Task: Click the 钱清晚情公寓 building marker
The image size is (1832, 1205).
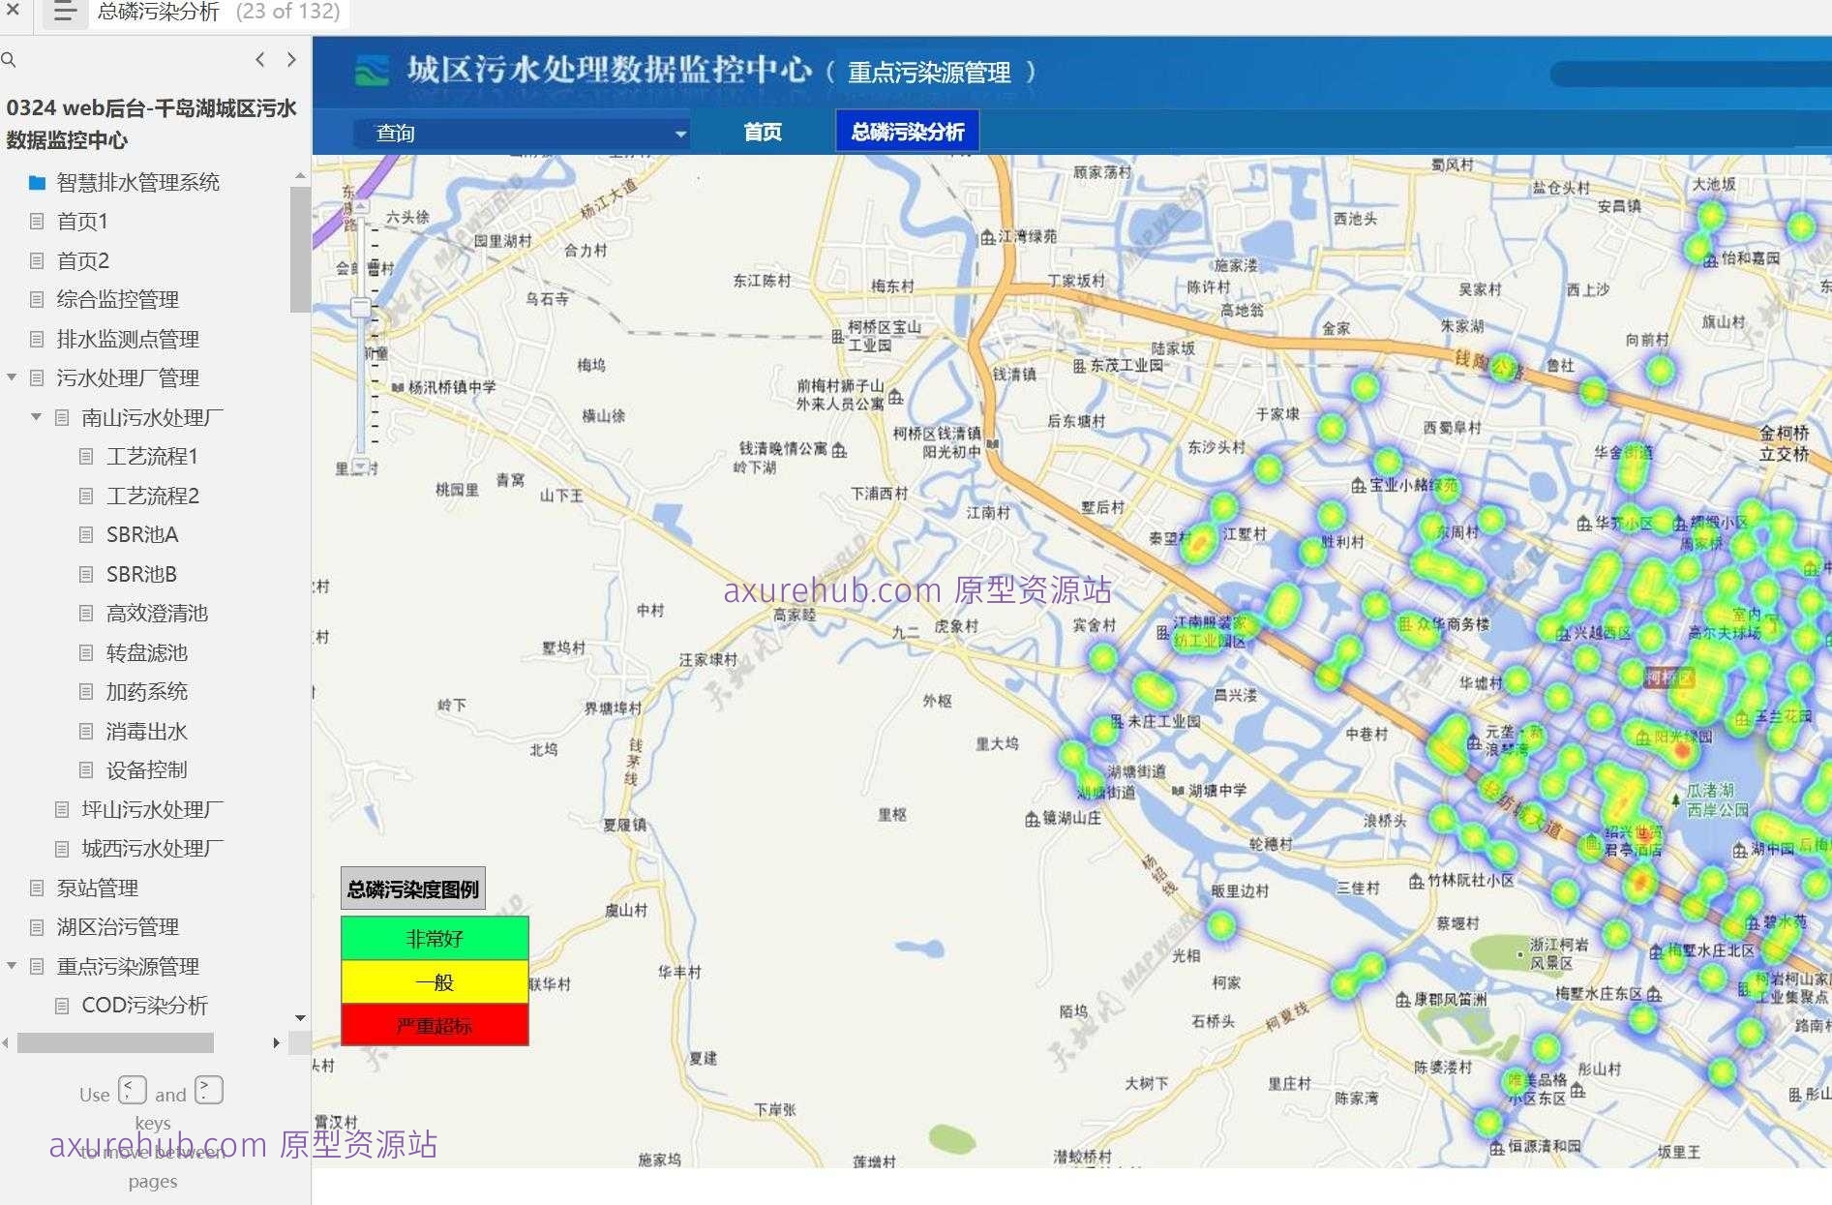Action: tap(839, 450)
